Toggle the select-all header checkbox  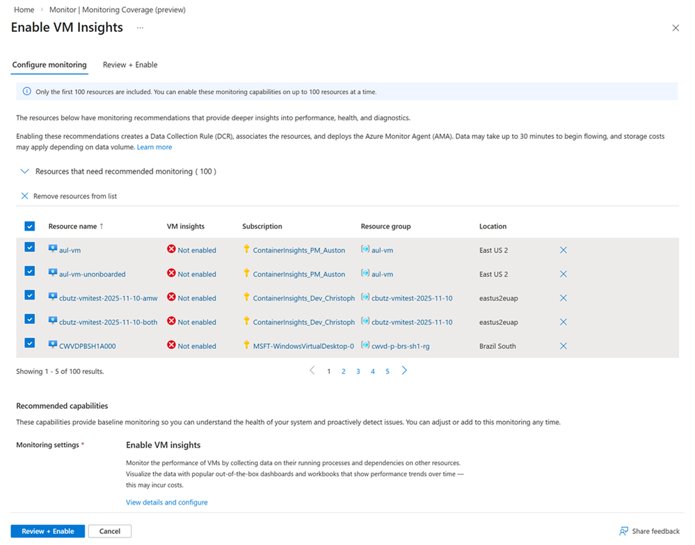point(30,226)
